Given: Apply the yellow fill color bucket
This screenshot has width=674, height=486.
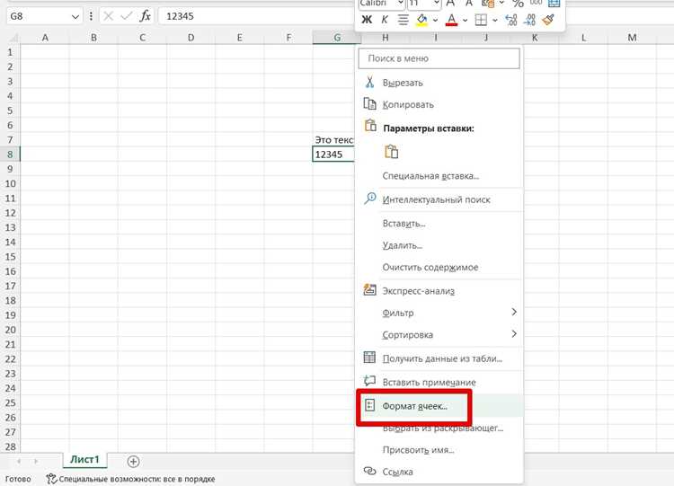Looking at the screenshot, I should 422,20.
